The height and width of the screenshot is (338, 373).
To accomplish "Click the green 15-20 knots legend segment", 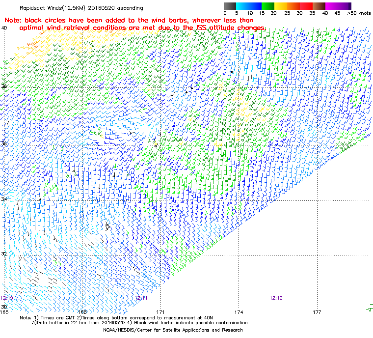I will coord(268,6).
